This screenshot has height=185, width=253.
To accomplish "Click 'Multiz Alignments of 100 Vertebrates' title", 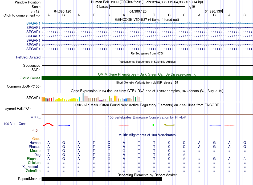I will coord(147,135).
